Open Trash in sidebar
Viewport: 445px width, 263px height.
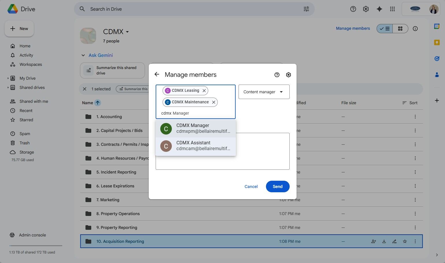[x=25, y=143]
